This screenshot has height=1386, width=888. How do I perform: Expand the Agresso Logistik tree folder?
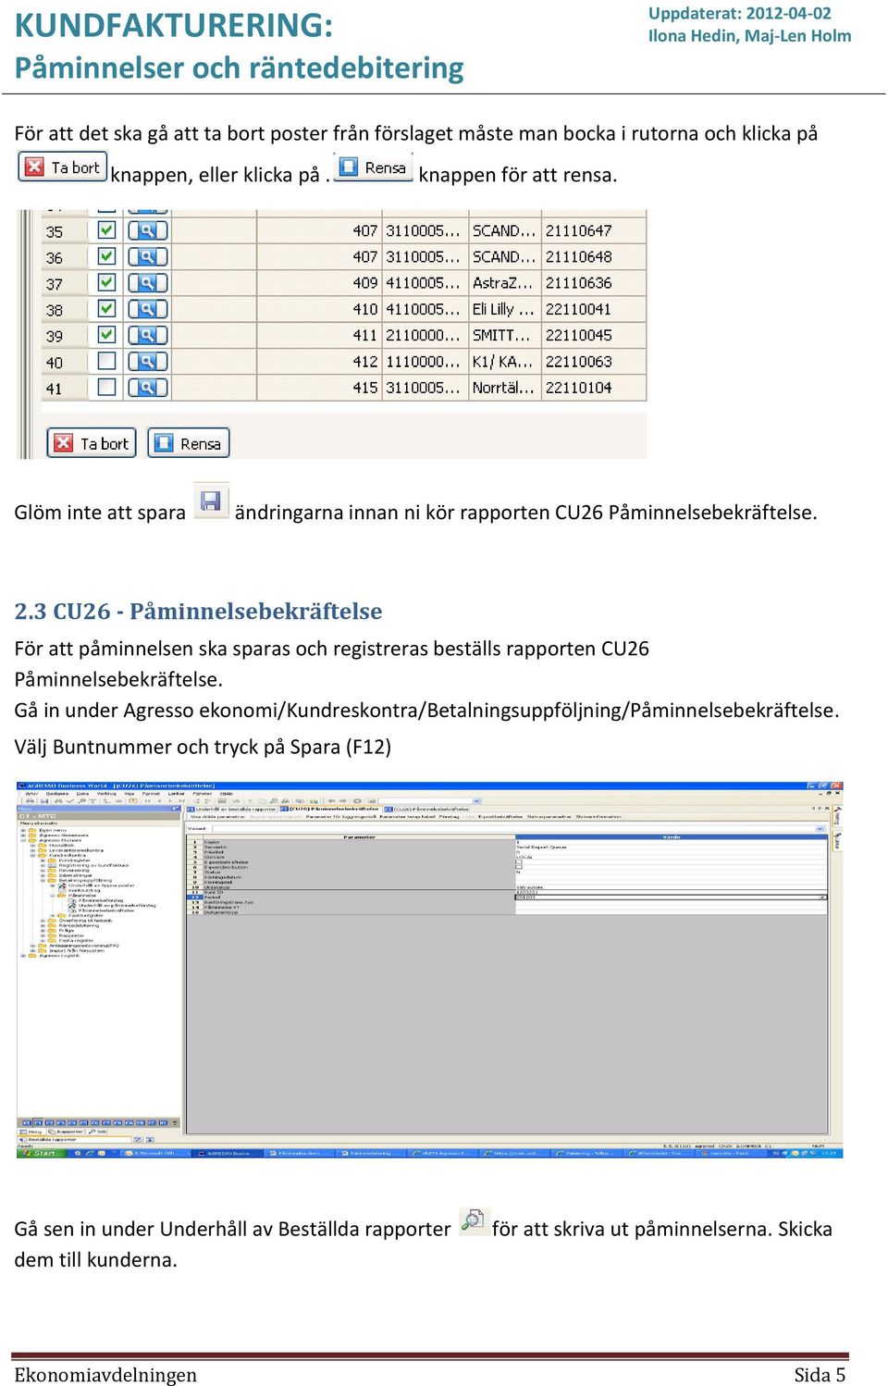click(x=23, y=955)
